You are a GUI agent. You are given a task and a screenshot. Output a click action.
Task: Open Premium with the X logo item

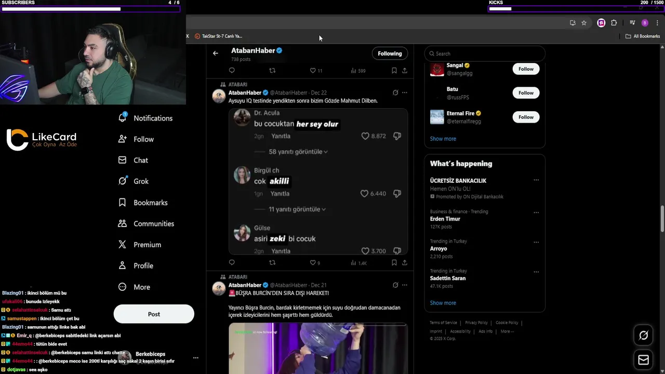coord(140,245)
